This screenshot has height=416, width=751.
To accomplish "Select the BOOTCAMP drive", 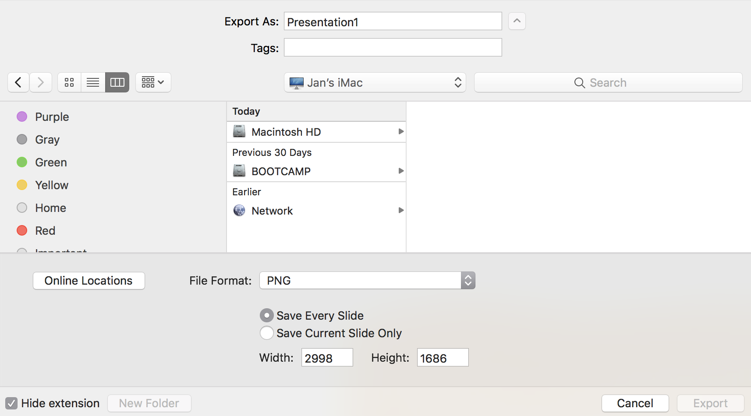I will point(281,171).
